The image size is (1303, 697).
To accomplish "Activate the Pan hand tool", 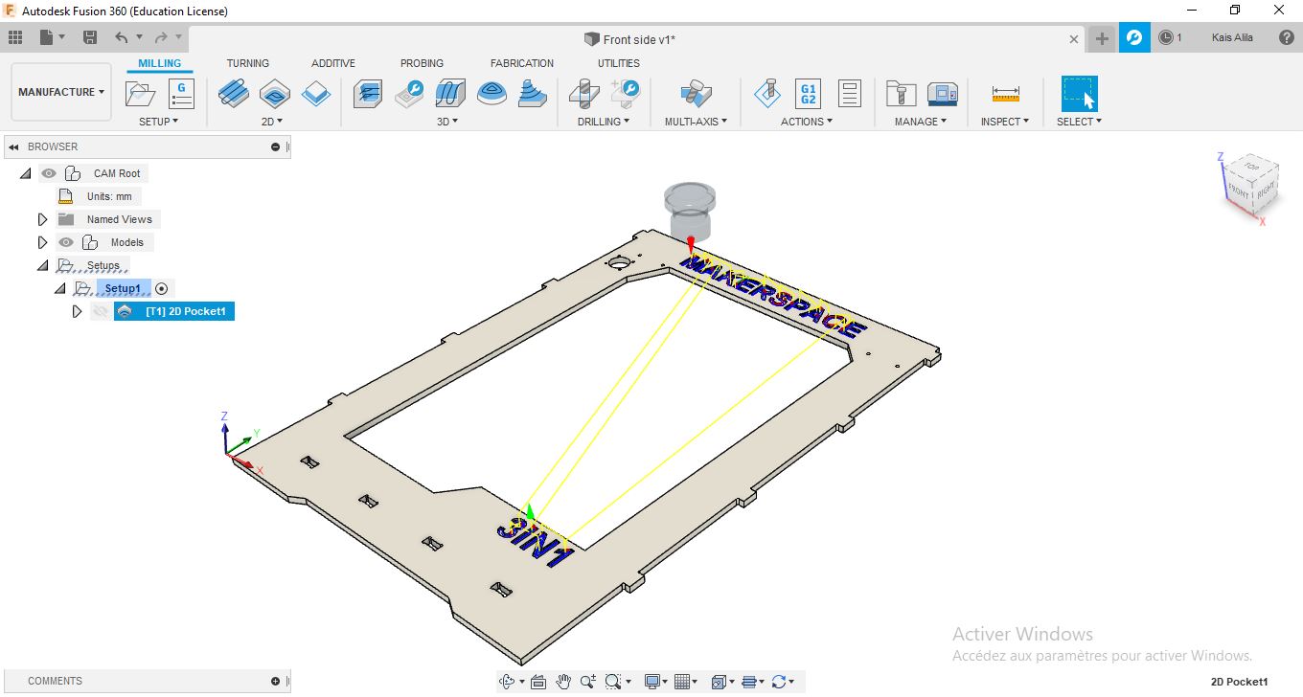I will [x=563, y=682].
